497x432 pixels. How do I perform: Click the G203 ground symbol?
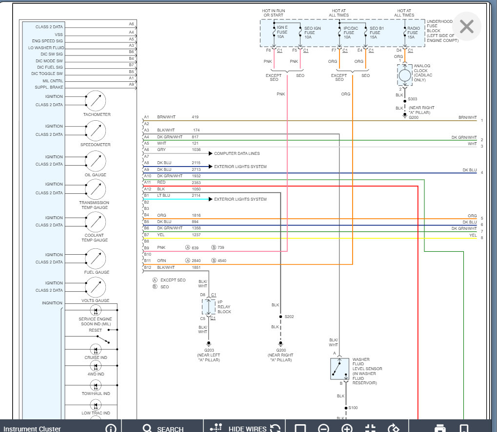(209, 344)
